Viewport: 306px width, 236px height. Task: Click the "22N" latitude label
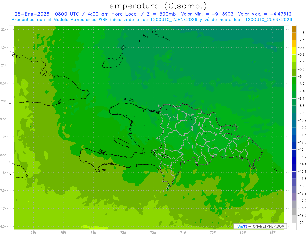[4, 30]
